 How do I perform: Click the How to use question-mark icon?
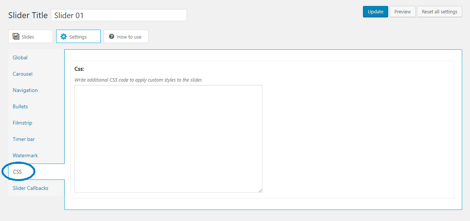[x=111, y=37]
